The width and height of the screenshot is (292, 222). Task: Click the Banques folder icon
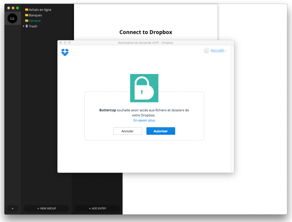pos(27,15)
